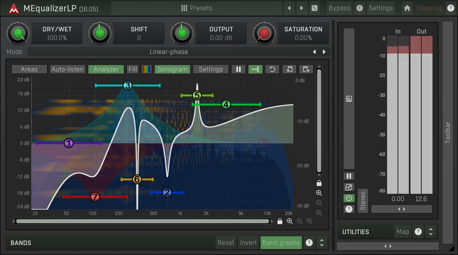Image resolution: width=458 pixels, height=255 pixels.
Task: Zoom in horizontally on the graph
Action: tap(290, 221)
